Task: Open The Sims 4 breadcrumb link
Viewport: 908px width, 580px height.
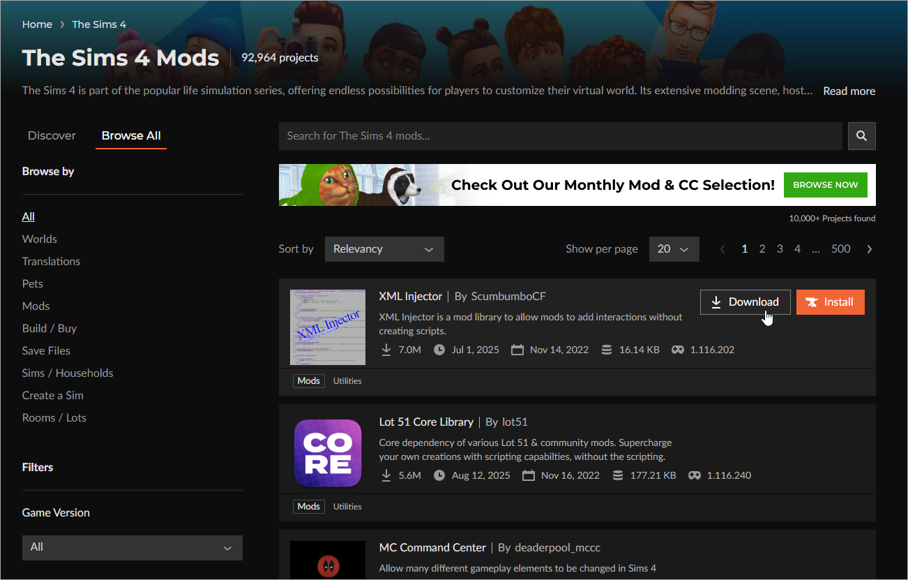Action: (x=99, y=24)
